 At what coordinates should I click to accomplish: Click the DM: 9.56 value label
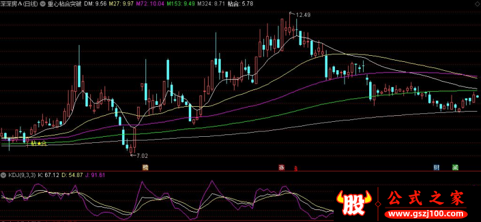[95, 4]
